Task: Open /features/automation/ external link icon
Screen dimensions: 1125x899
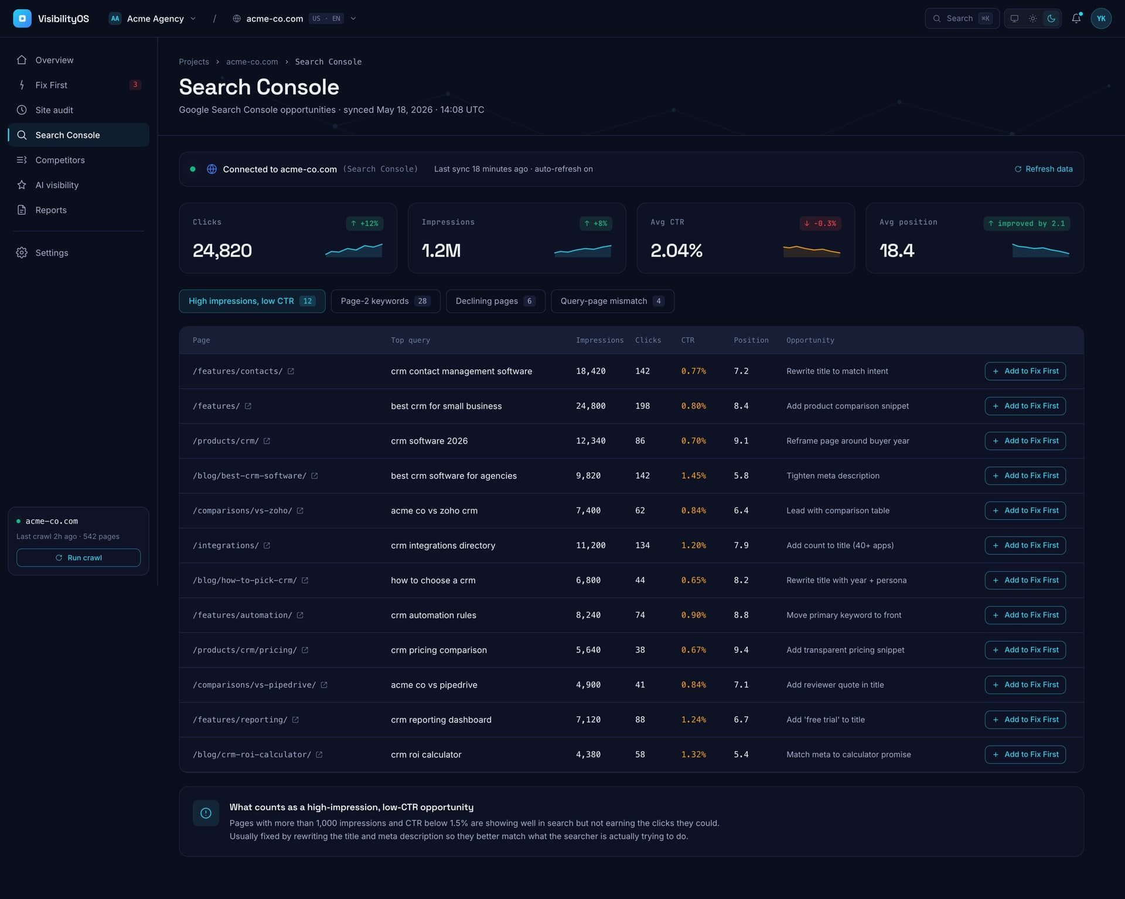Action: click(300, 615)
